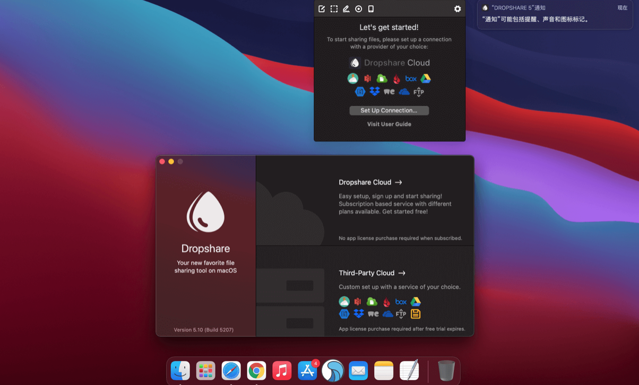Open the annotation pen tool

click(347, 8)
